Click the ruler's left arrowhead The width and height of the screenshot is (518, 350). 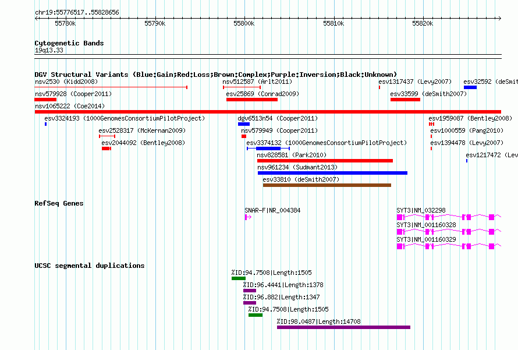pyautogui.click(x=36, y=18)
